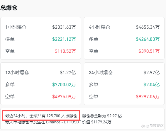Click the red $110.52万 short liquidation value

pos(65,51)
